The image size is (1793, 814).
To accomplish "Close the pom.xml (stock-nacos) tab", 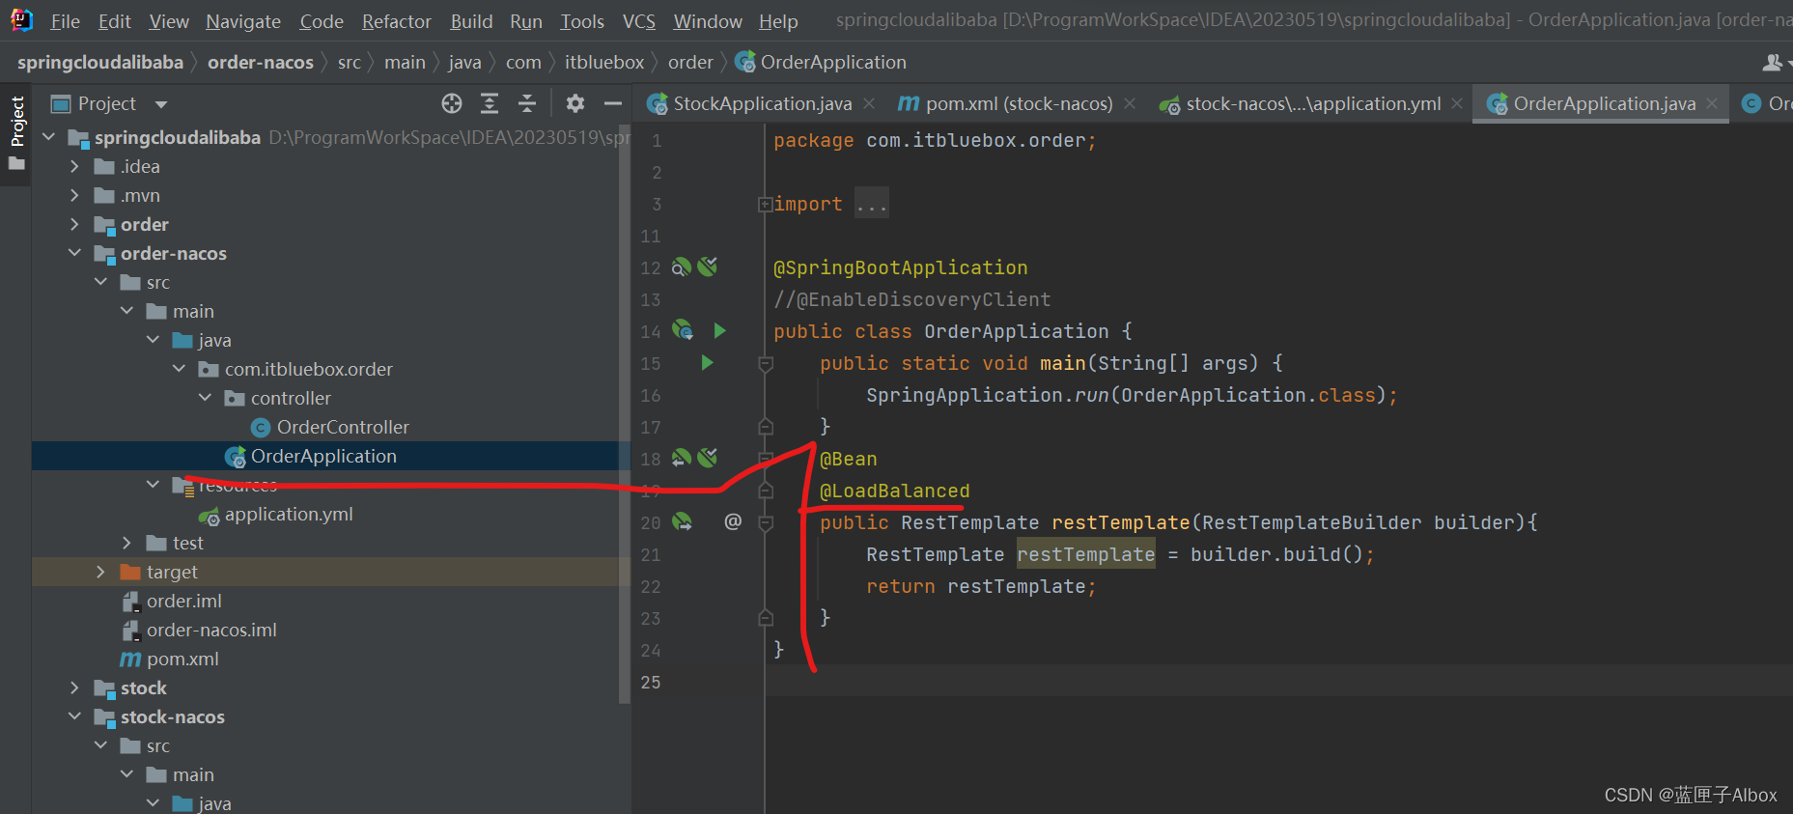I will pyautogui.click(x=1130, y=103).
